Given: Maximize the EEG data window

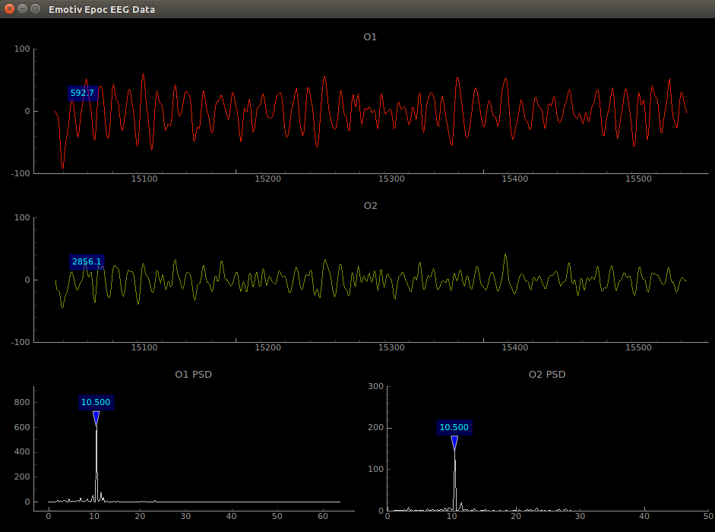Looking at the screenshot, I should coord(36,9).
